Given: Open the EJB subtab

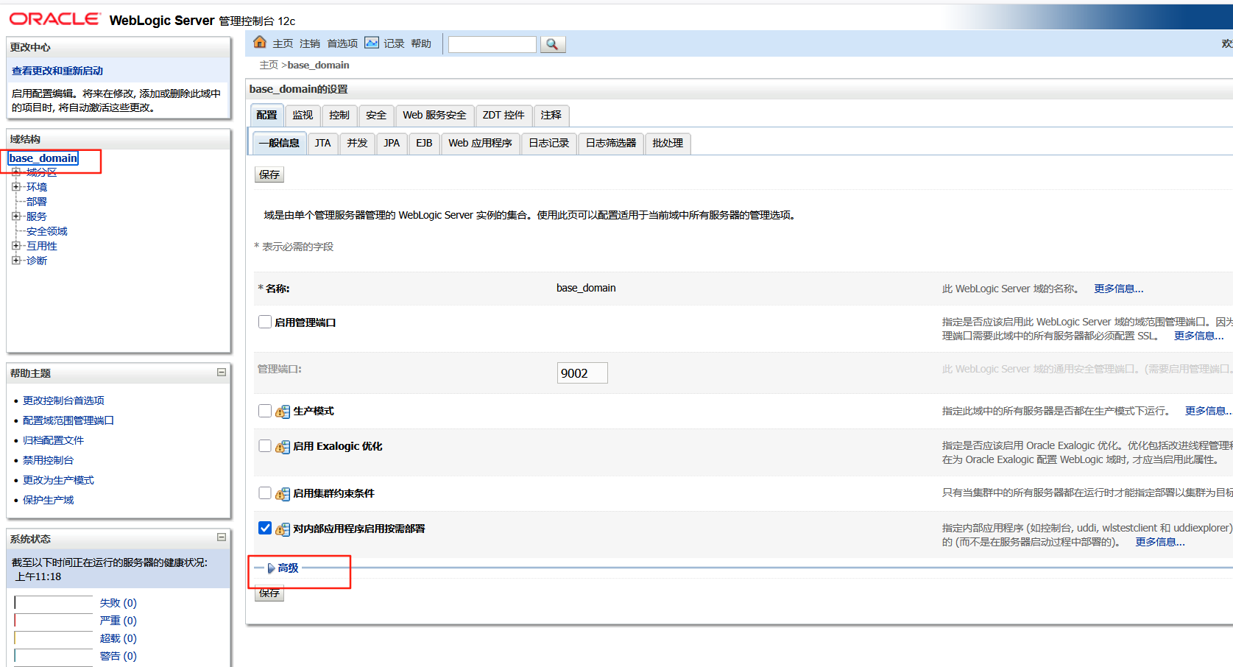Looking at the screenshot, I should (424, 144).
